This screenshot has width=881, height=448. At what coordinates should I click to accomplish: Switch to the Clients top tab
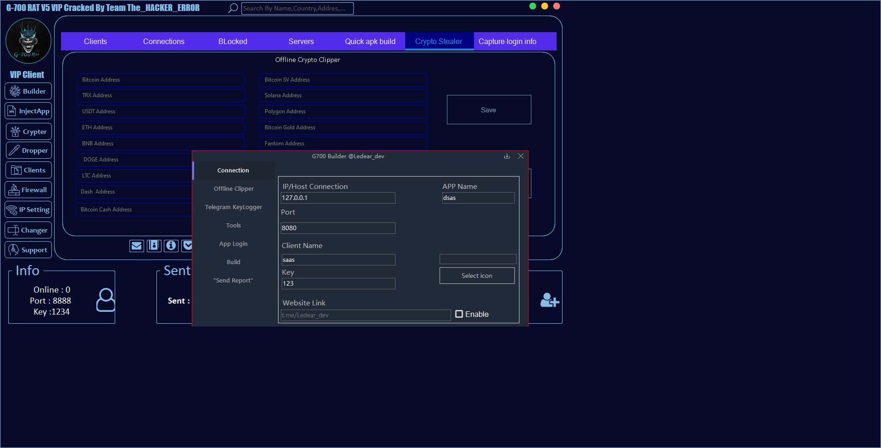(x=95, y=41)
